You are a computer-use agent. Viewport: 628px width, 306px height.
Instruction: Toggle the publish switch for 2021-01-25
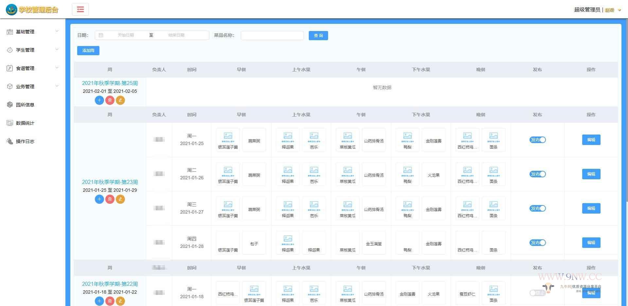coord(537,140)
